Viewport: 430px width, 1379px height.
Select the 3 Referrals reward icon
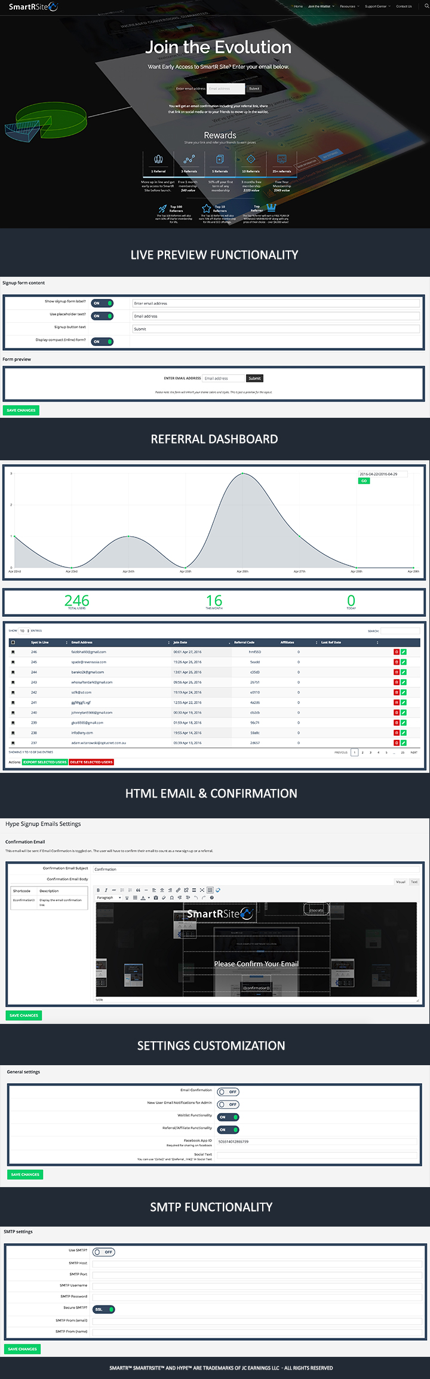[189, 159]
